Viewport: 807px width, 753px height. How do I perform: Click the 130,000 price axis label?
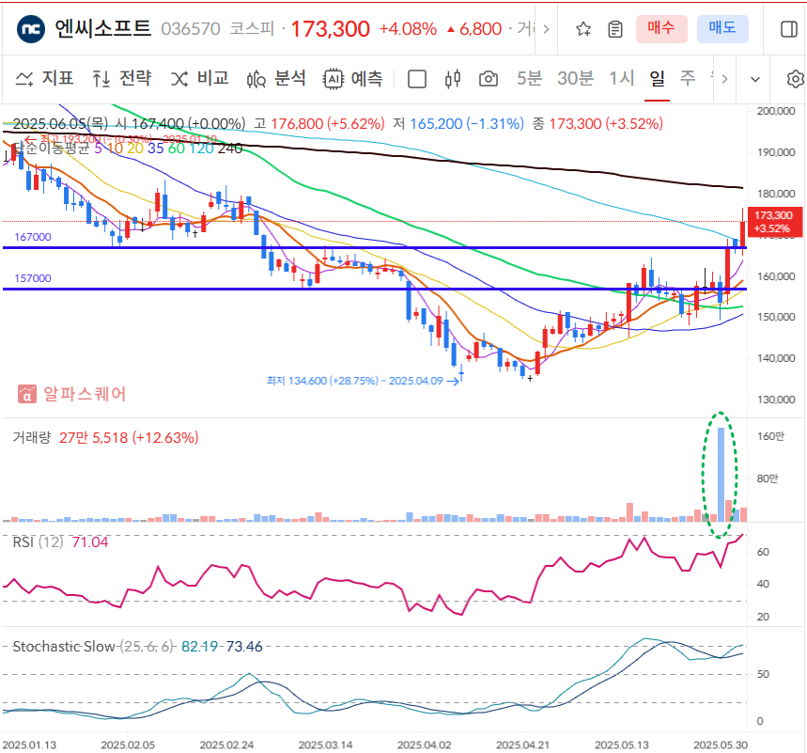[776, 400]
